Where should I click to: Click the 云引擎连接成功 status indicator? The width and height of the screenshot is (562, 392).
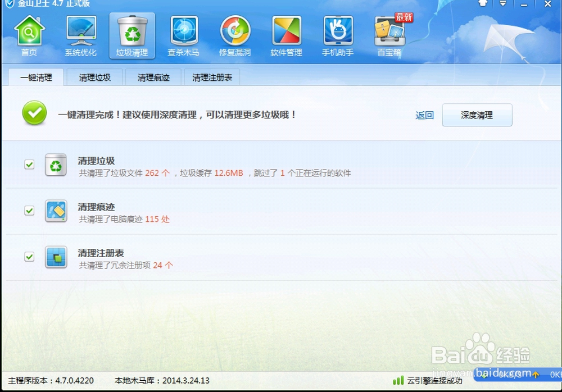pyautogui.click(x=429, y=380)
